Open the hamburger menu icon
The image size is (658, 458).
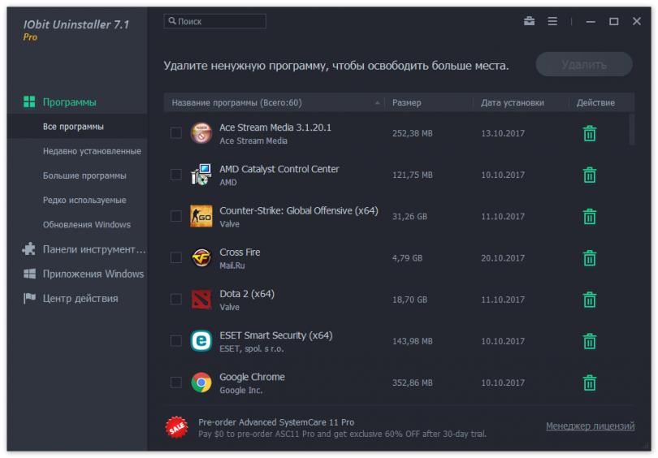552,21
